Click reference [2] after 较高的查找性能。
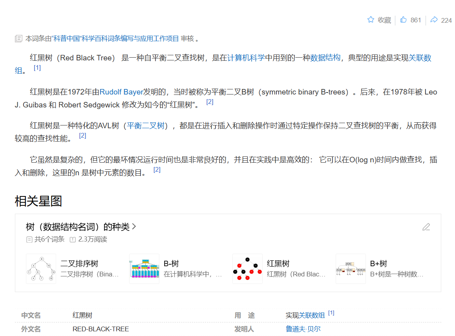The width and height of the screenshot is (455, 336). point(83,135)
